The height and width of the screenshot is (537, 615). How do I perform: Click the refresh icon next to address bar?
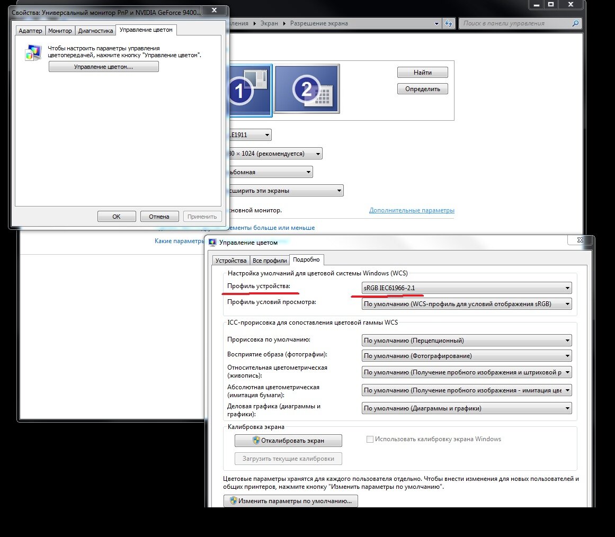449,23
